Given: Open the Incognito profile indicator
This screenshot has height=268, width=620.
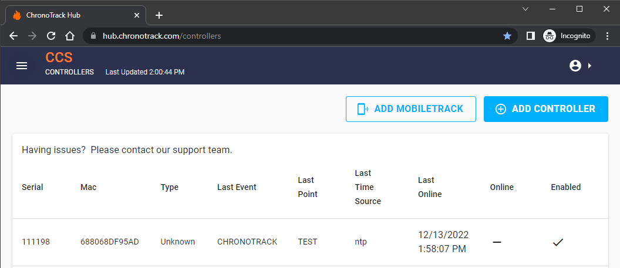Looking at the screenshot, I should 568,36.
